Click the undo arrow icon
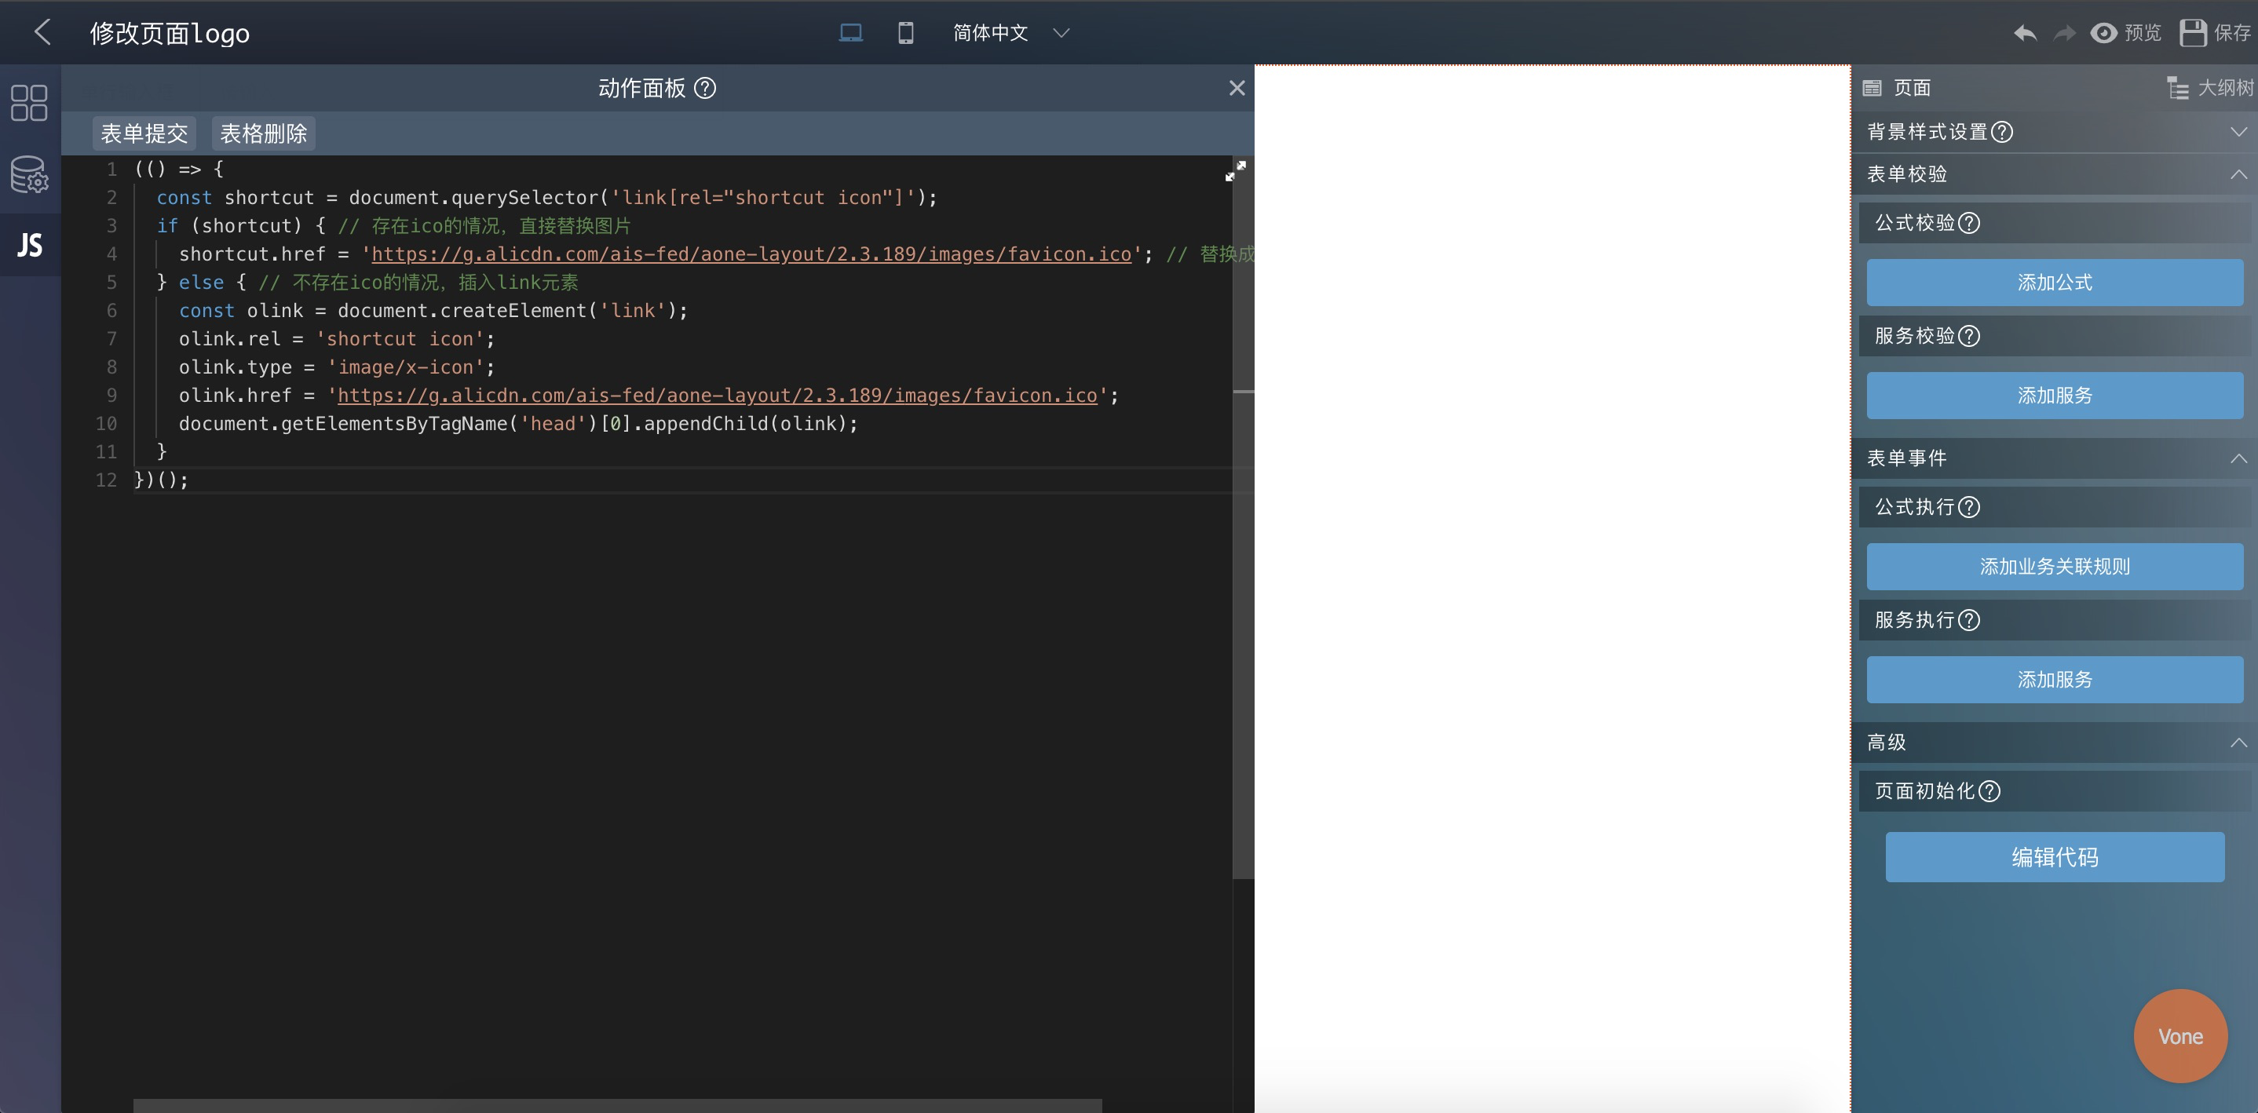The width and height of the screenshot is (2258, 1113). tap(2025, 33)
